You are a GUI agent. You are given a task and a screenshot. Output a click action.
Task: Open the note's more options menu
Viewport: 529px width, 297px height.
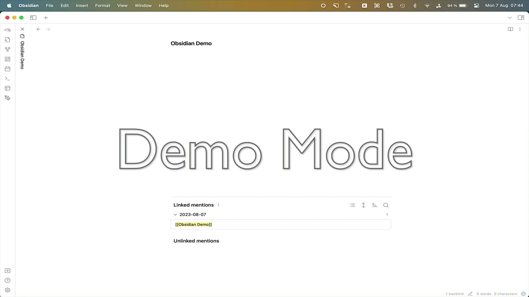tap(520, 29)
